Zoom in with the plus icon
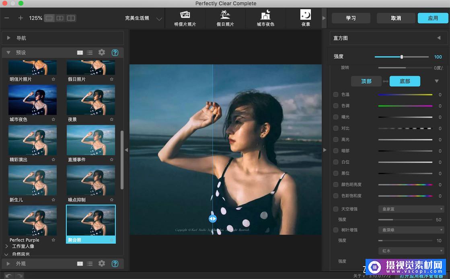450x279 pixels. [x=21, y=18]
